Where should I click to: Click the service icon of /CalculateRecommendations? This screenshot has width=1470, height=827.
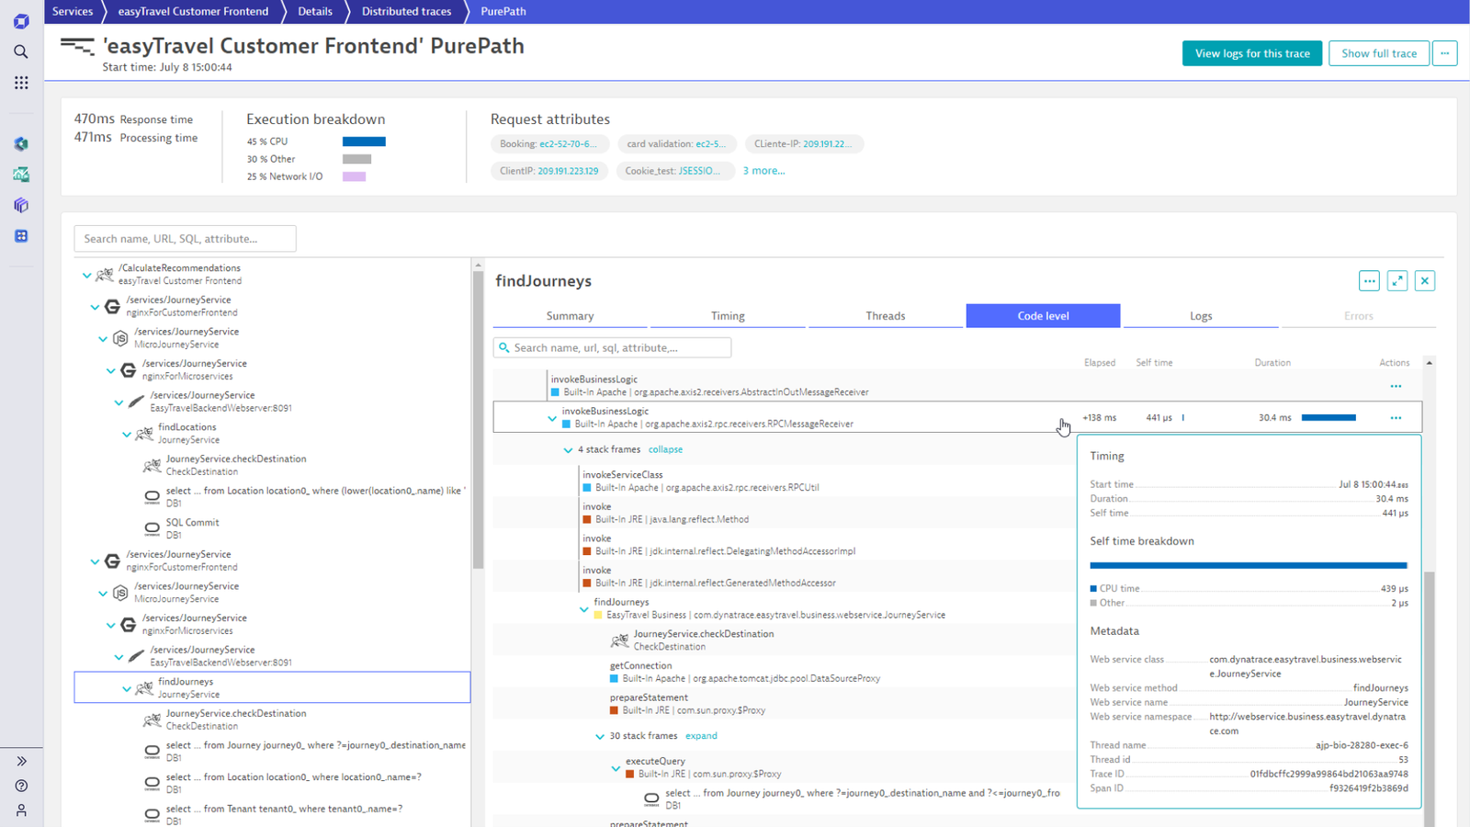pyautogui.click(x=105, y=275)
